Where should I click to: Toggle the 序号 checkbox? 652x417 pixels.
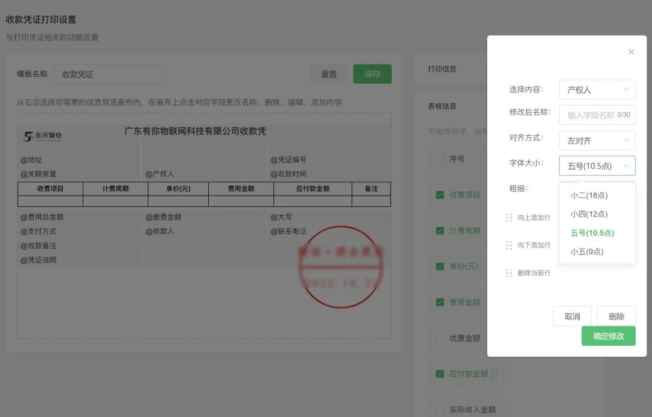coord(440,159)
